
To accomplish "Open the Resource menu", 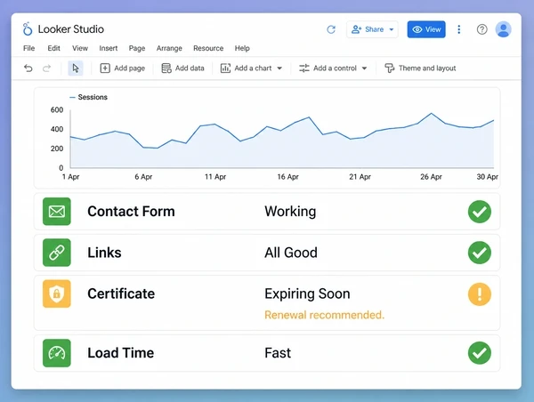I will coord(208,48).
